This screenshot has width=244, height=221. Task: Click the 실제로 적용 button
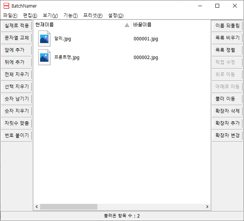[x=17, y=26]
